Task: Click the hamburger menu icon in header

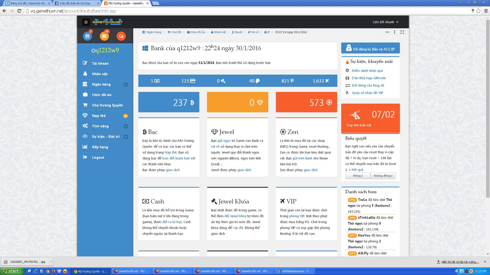Action: point(86,22)
